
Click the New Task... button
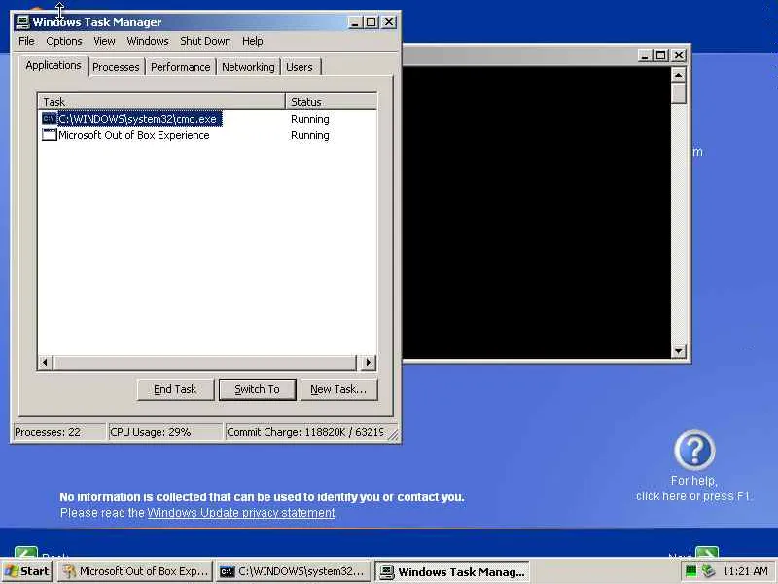338,389
